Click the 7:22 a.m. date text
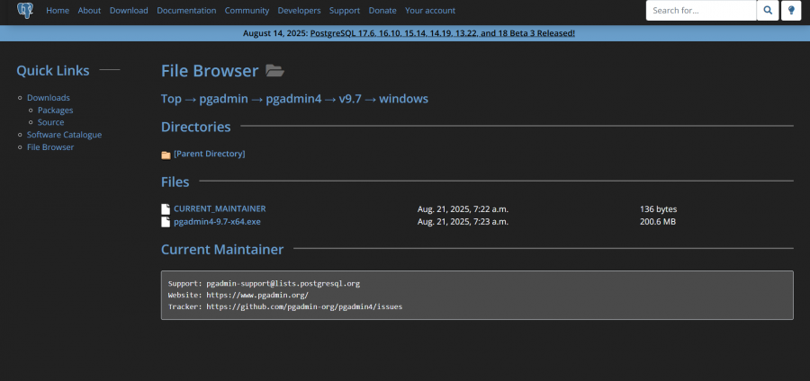The width and height of the screenshot is (810, 381). 463,209
